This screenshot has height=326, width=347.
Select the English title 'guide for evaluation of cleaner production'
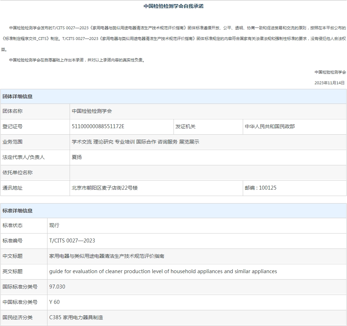[x=163, y=271]
